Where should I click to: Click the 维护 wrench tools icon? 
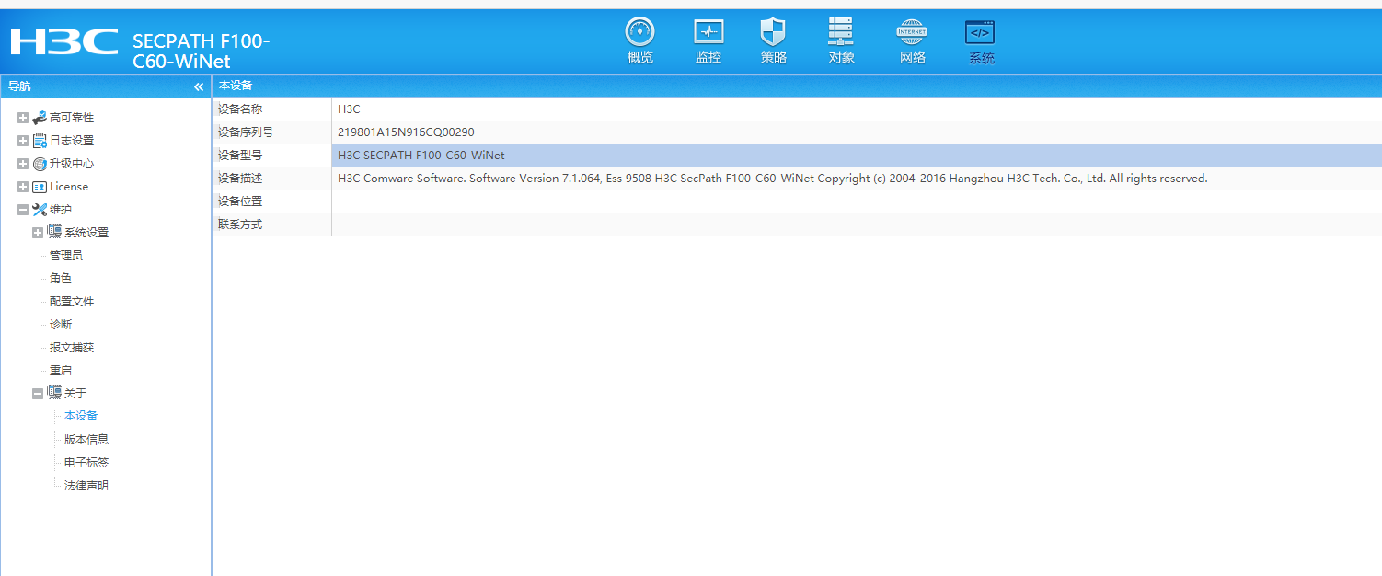pyautogui.click(x=40, y=210)
